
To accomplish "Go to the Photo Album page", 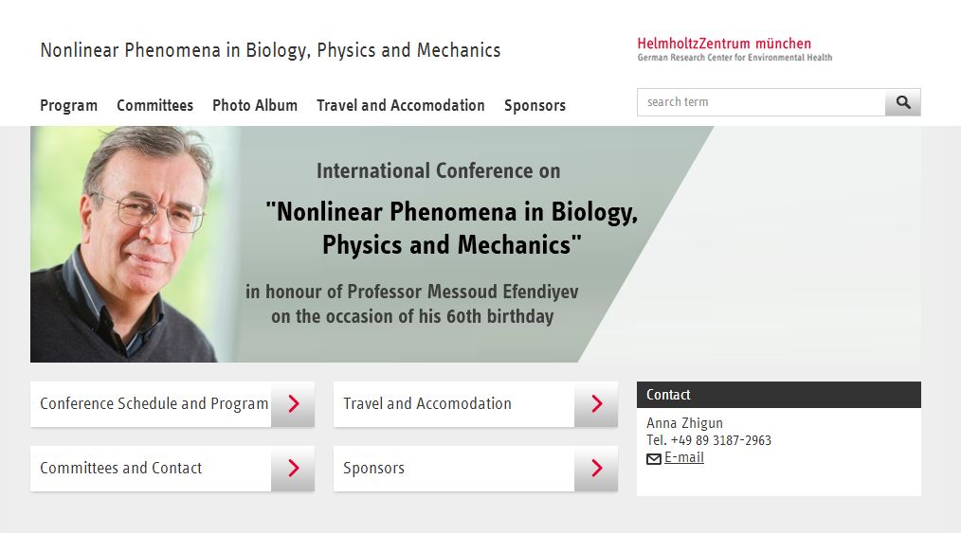I will pos(255,105).
